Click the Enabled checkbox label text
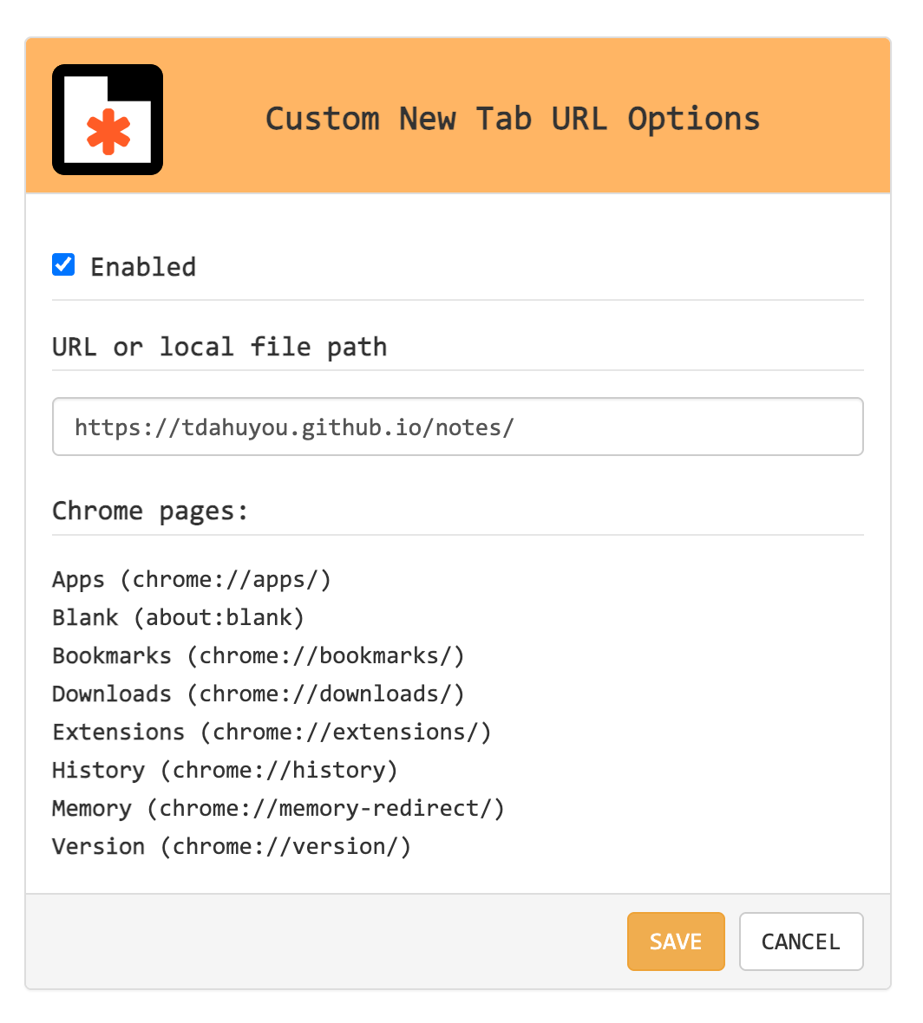The image size is (923, 1023). [143, 267]
